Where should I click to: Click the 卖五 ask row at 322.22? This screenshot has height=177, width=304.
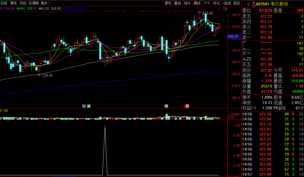pyautogui.click(x=273, y=16)
